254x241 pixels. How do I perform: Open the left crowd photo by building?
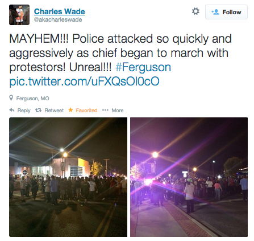[68, 177]
